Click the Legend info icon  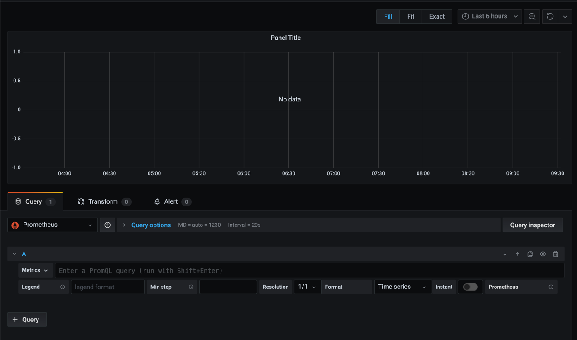tap(63, 287)
